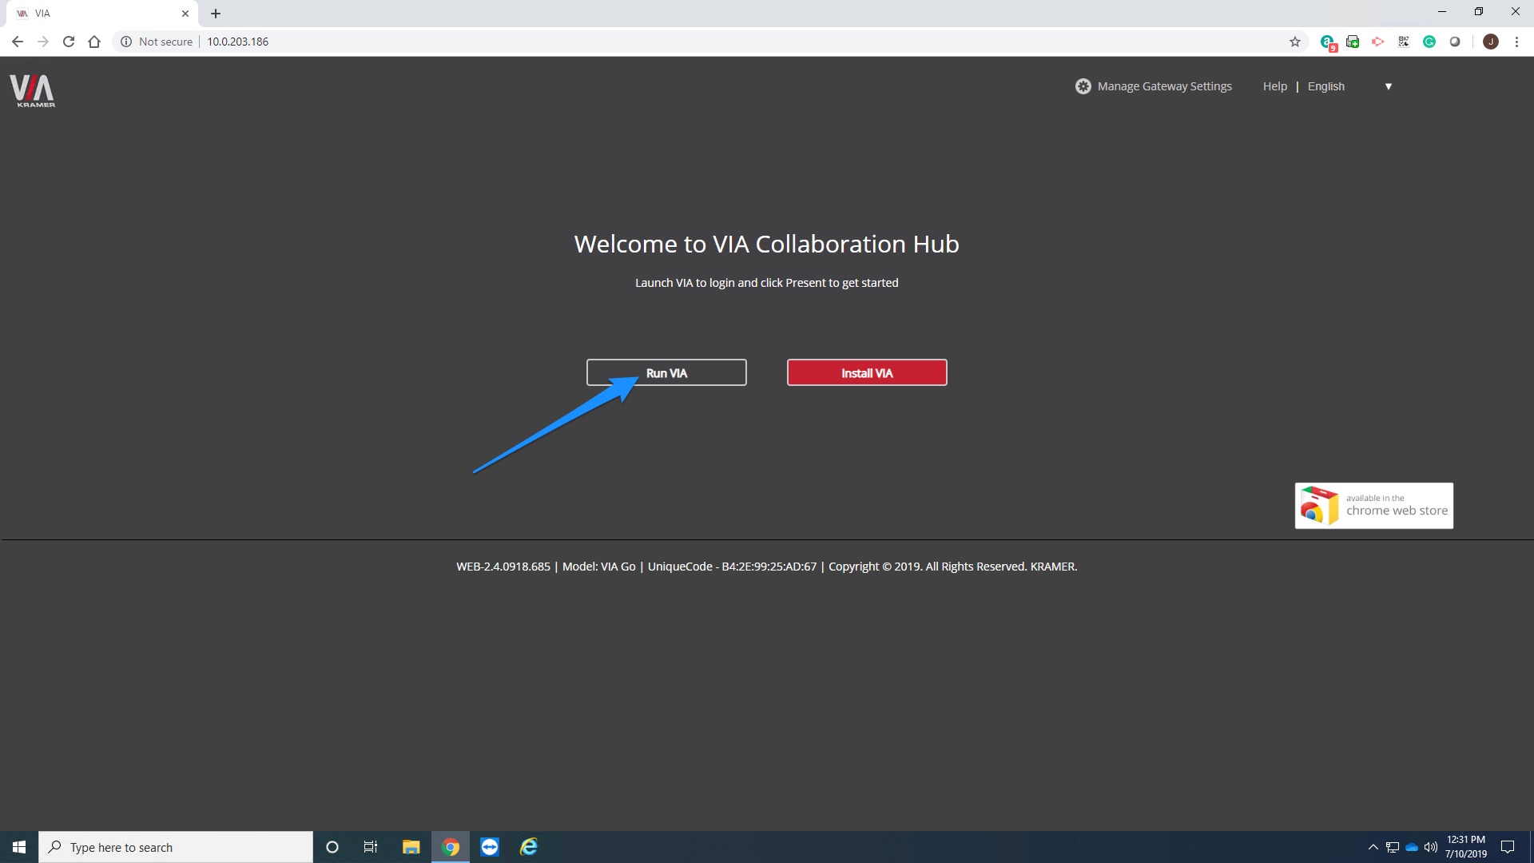The height and width of the screenshot is (863, 1534).
Task: Open the volume control tray icon
Action: [1431, 847]
